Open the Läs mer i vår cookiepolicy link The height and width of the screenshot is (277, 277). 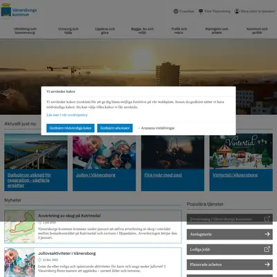coord(67,115)
